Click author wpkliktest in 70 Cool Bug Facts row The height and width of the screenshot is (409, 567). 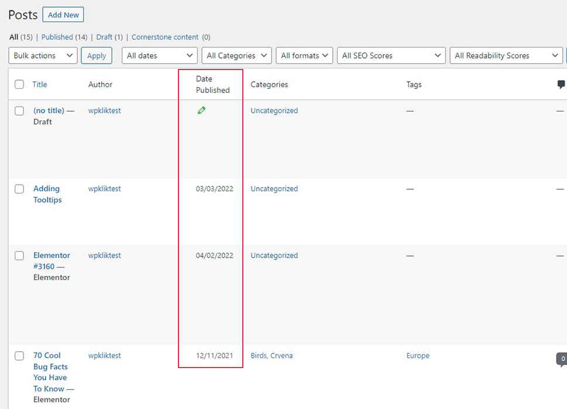pyautogui.click(x=105, y=356)
